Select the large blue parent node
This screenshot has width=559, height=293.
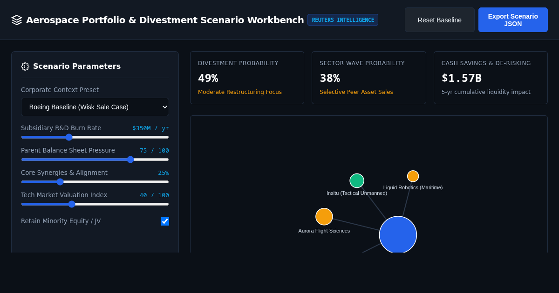(x=398, y=234)
